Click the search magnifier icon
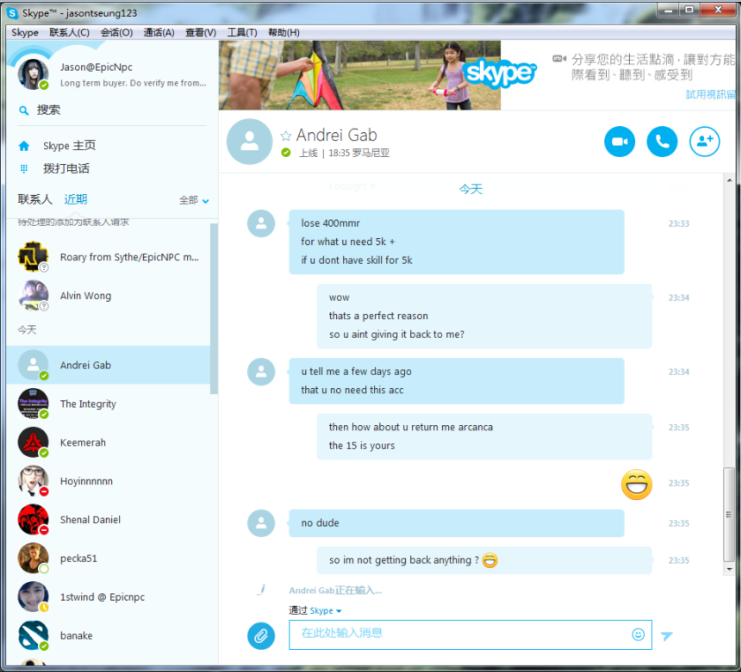741x672 pixels. click(x=24, y=110)
